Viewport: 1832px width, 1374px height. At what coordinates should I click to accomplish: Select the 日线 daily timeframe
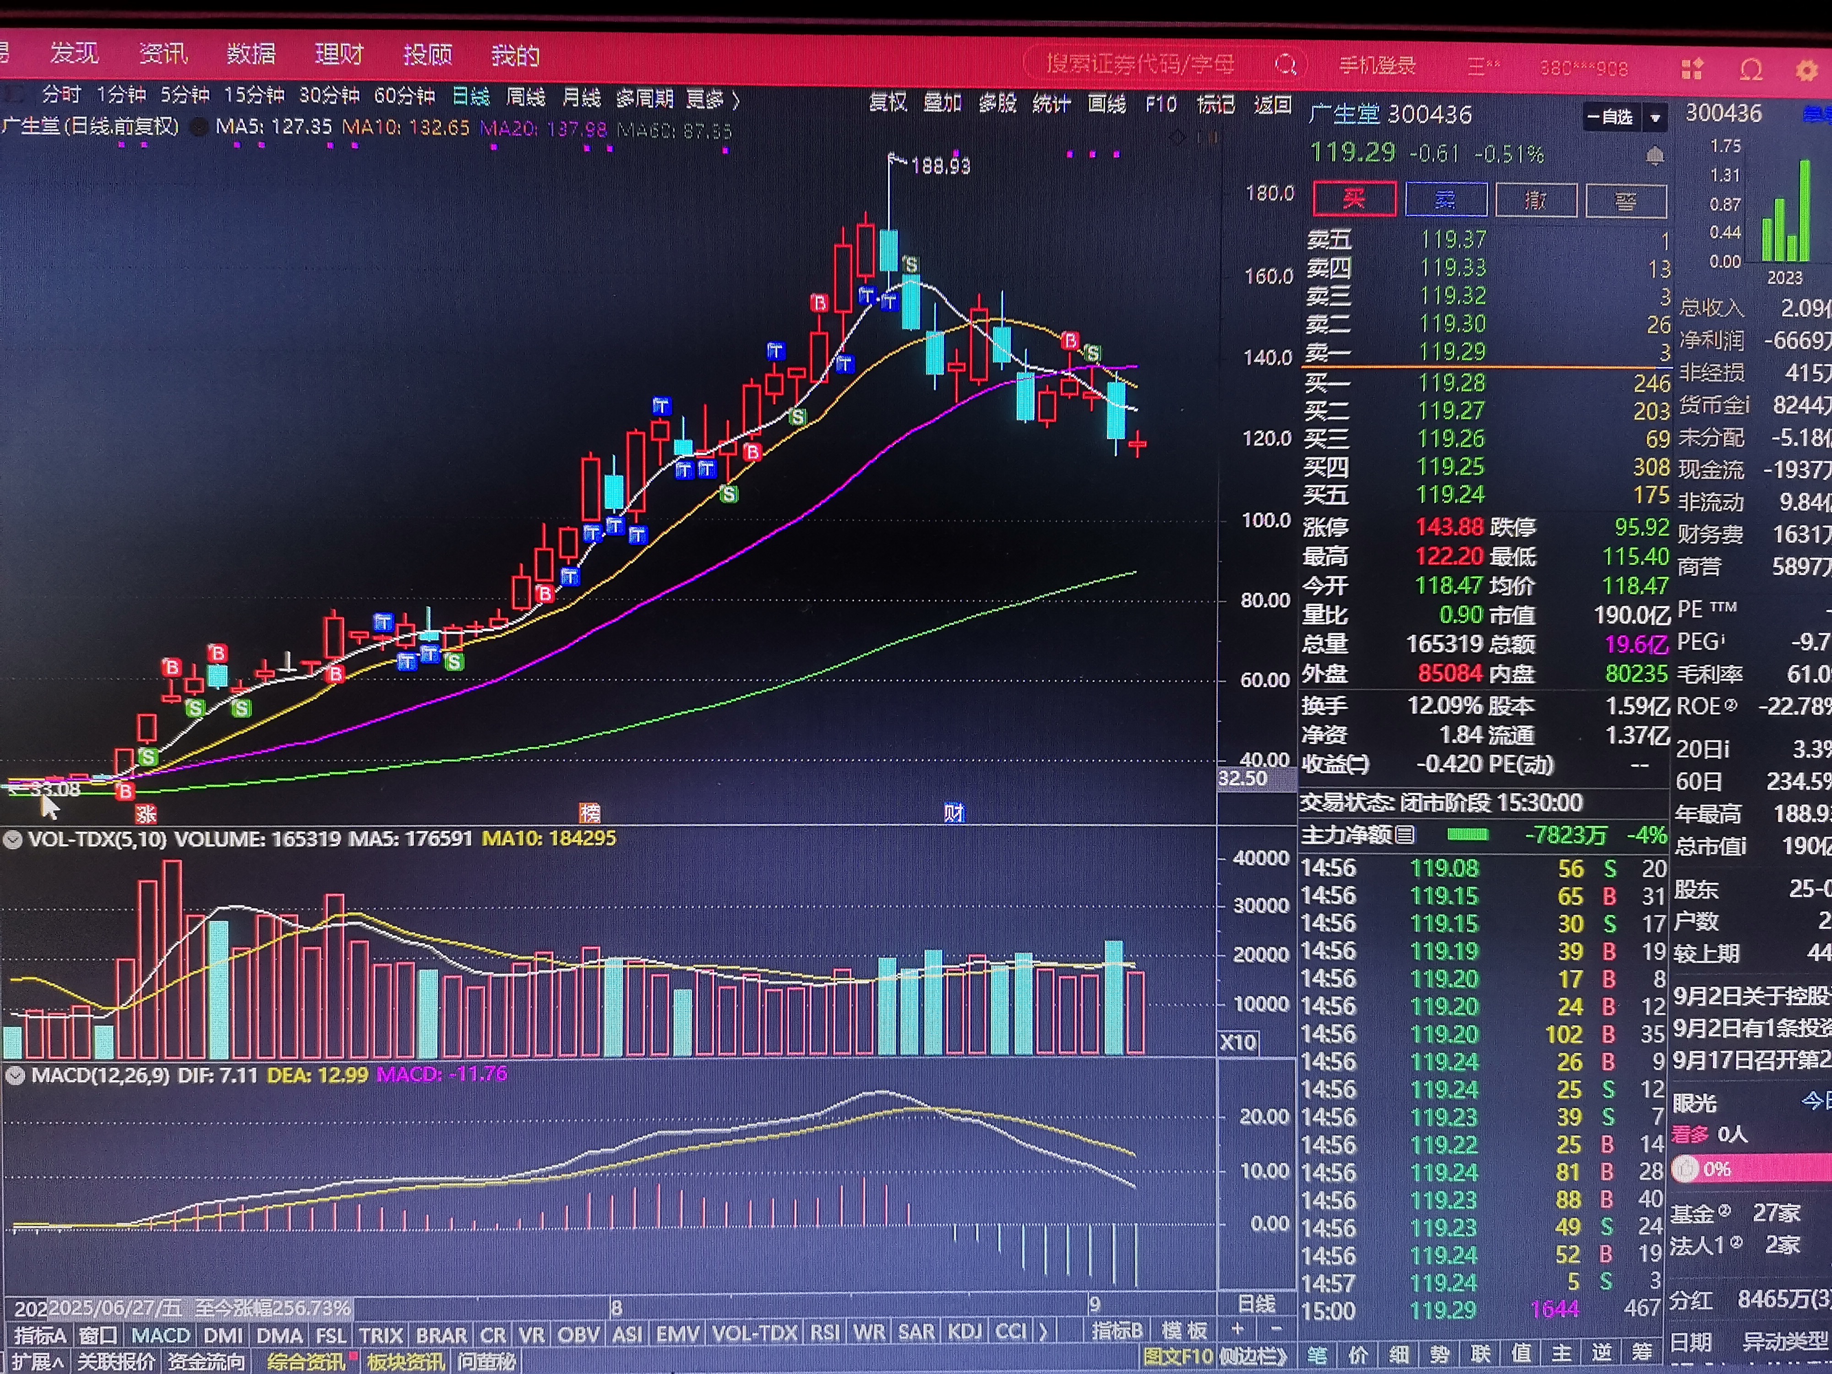[471, 97]
